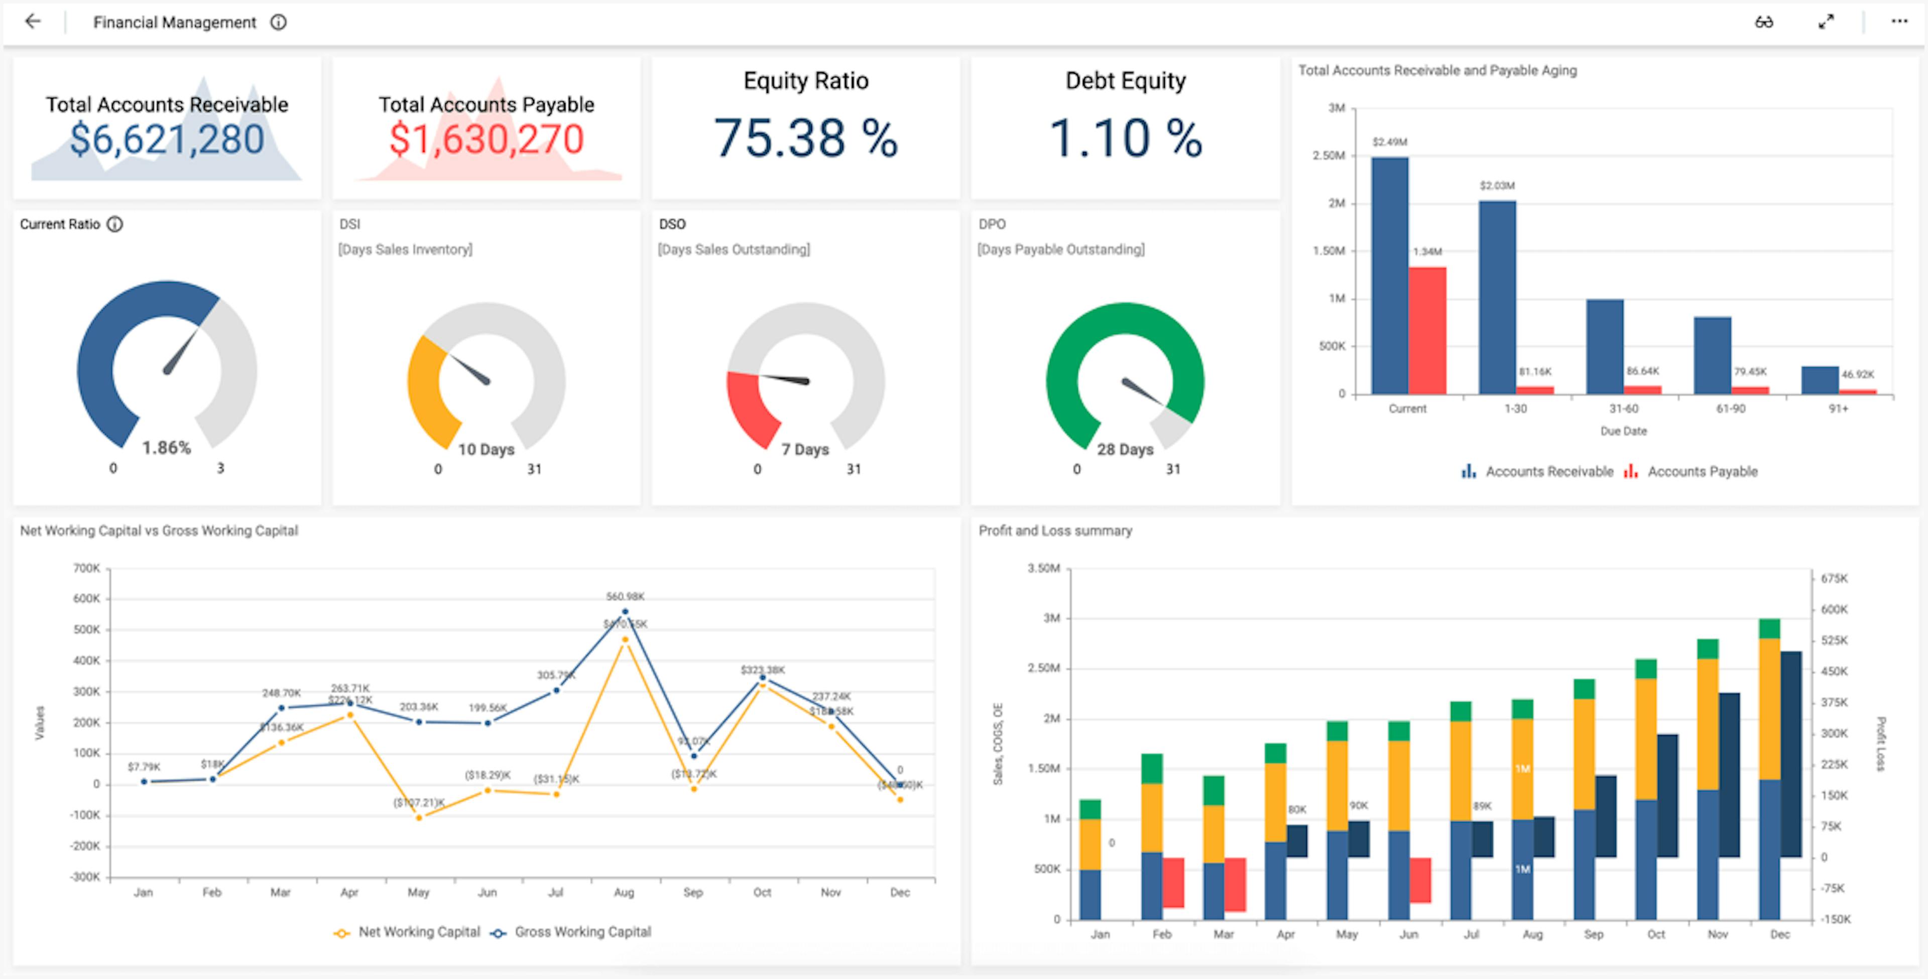This screenshot has width=1928, height=979.
Task: Click Current Ratio info icon
Action: tap(114, 224)
